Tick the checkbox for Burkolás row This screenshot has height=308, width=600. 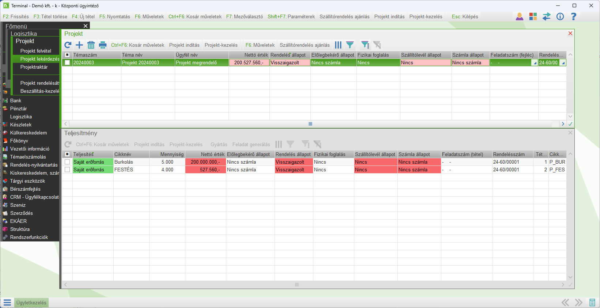click(67, 162)
